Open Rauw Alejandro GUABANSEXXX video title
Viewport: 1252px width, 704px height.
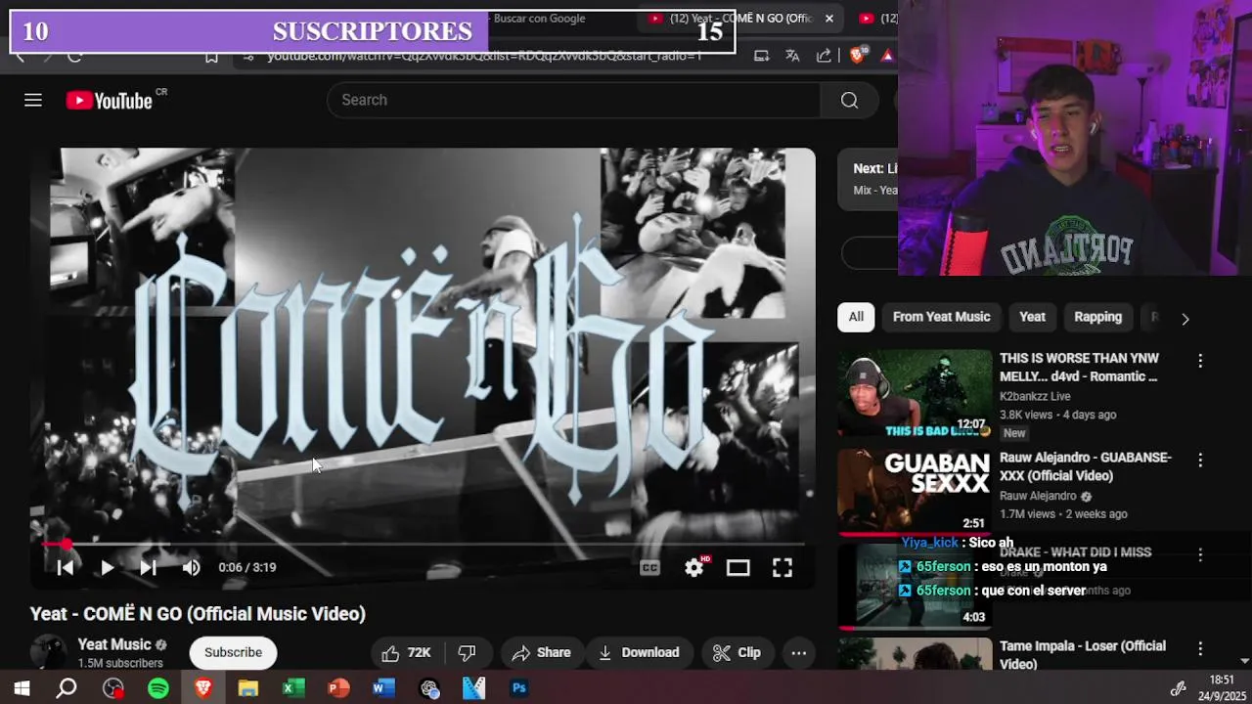[1086, 466]
